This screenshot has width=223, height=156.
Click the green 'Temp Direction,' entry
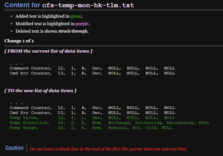[29, 123]
